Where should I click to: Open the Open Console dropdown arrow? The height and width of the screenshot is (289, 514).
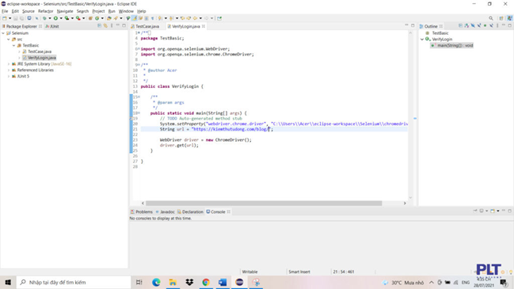click(x=498, y=211)
